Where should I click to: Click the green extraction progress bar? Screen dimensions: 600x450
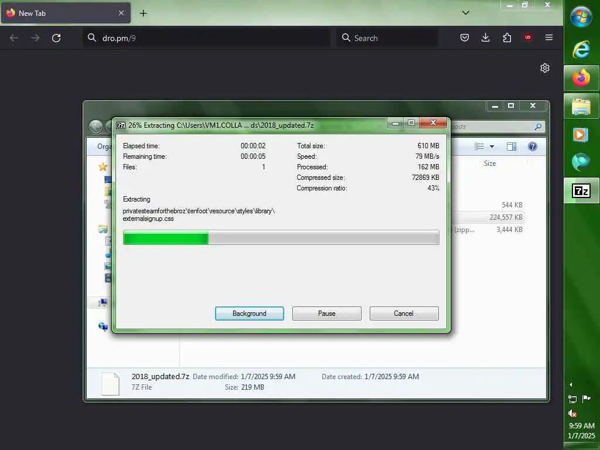281,237
